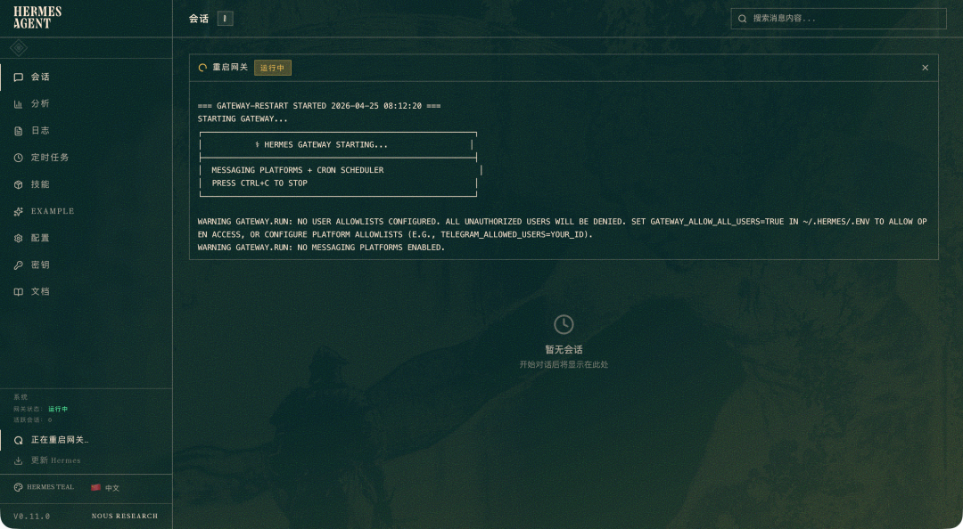Click the GATEWAY-RESTART STARTED log line
This screenshot has width=963, height=529.
(x=319, y=106)
